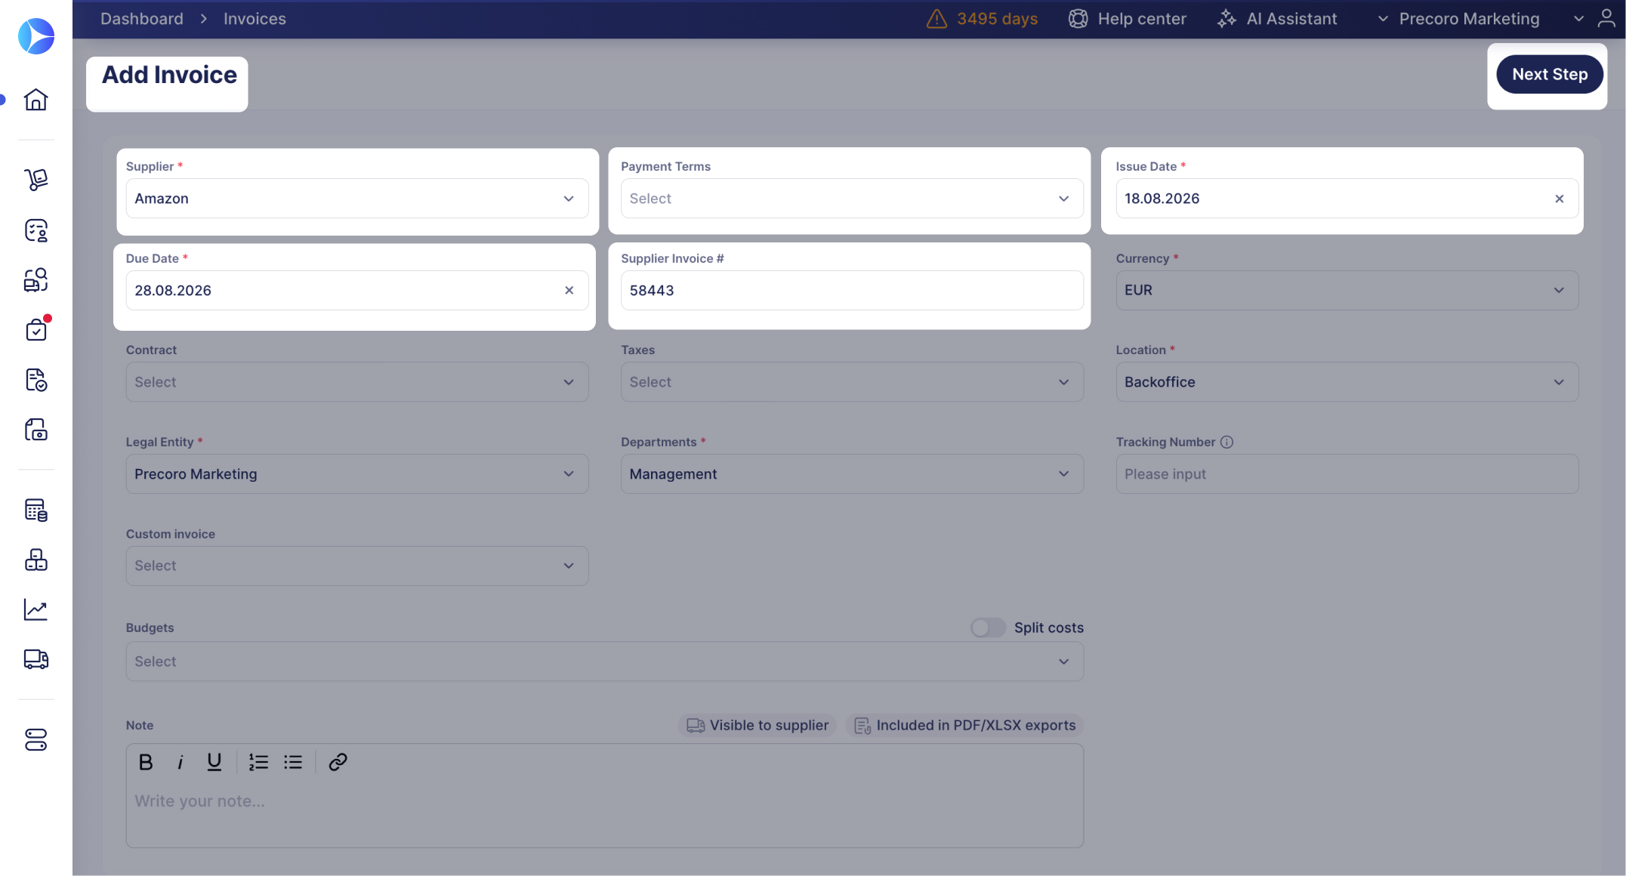1626x876 pixels.
Task: Open the Legal Entity dropdown
Action: (x=357, y=474)
